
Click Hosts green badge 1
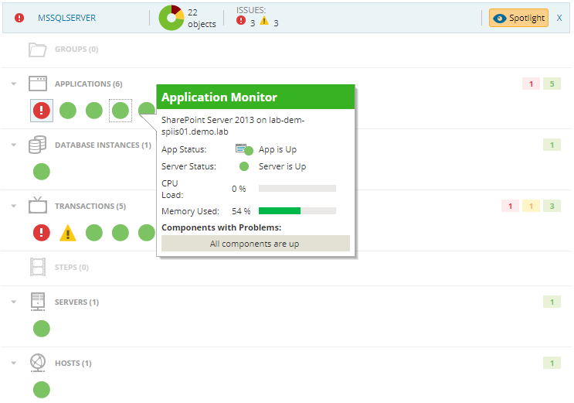click(x=552, y=364)
